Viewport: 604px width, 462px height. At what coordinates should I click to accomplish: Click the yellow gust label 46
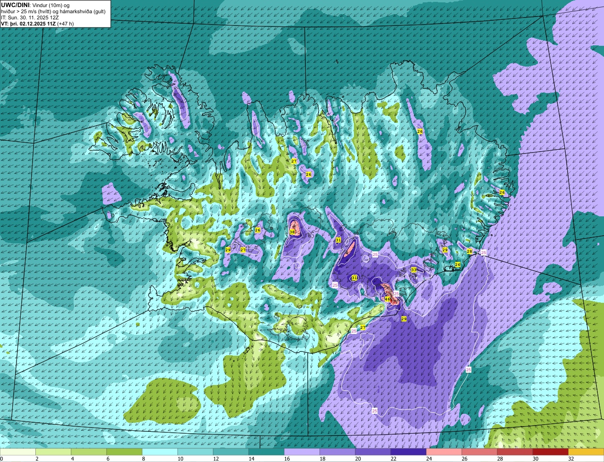[387, 299]
